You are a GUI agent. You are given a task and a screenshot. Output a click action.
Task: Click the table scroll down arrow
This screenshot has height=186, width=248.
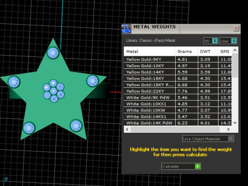[x=235, y=122]
